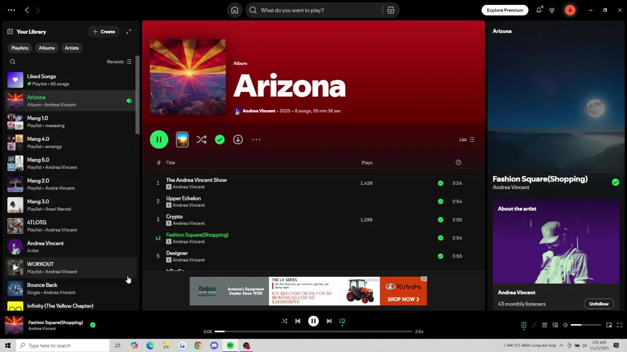
Task: Mute Spotify with speaker icon
Action: point(565,325)
